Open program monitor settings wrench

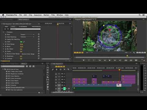coord(134,53)
